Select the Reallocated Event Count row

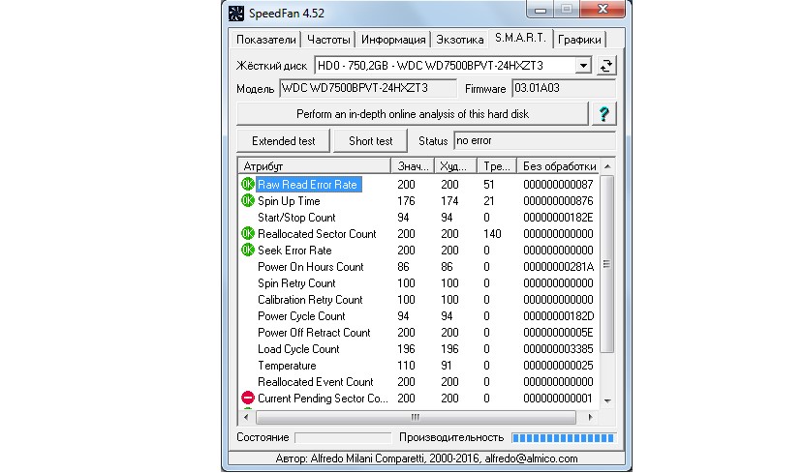tap(418, 381)
